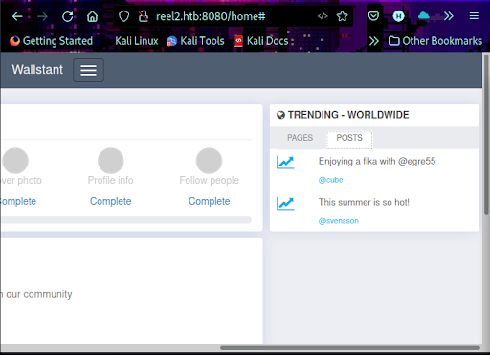Viewport: 490px width, 355px height.
Task: Click Complete under Follow people
Action: click(209, 201)
